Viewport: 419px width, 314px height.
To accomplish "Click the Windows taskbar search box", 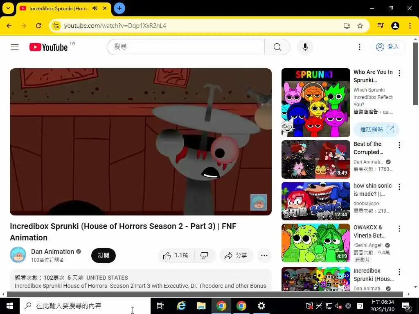I will click(x=85, y=306).
